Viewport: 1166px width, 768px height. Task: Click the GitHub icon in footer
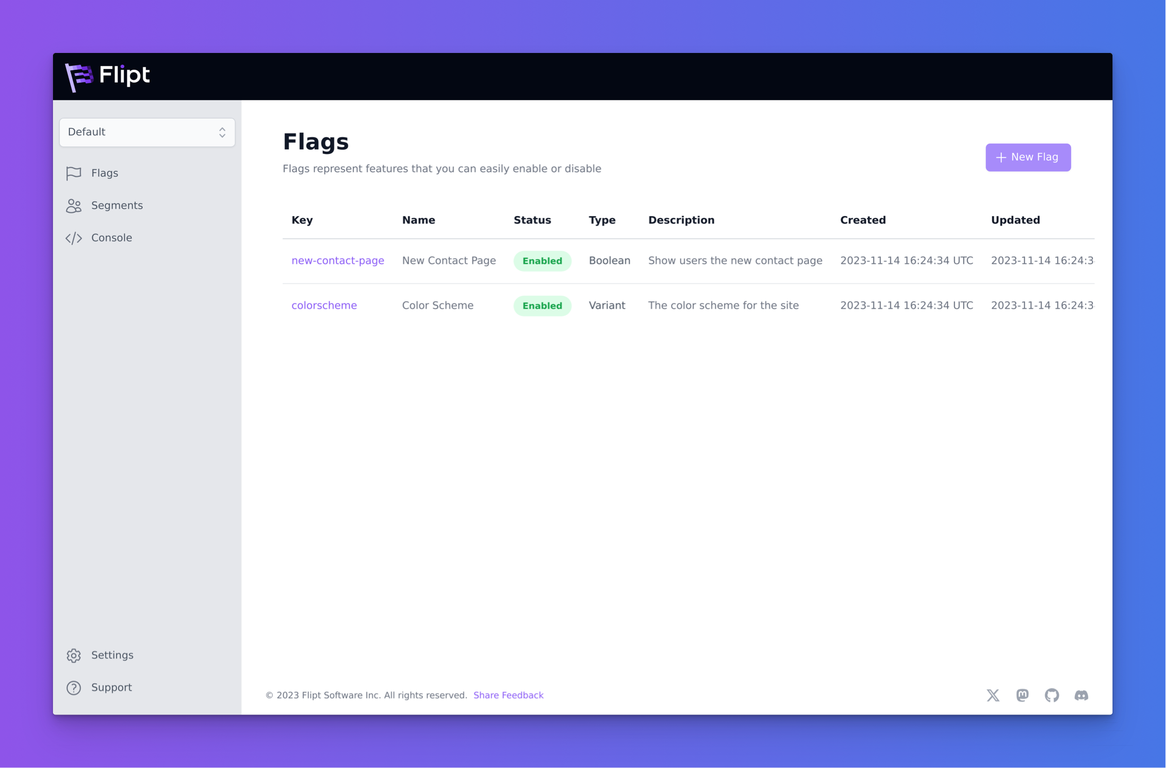pos(1052,694)
